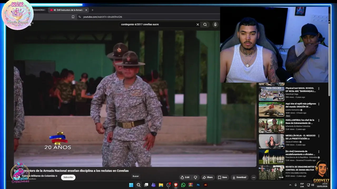The image size is (337, 189).
Task: Click title '[En vivo] Ceremonia de'
Action: click(300, 153)
